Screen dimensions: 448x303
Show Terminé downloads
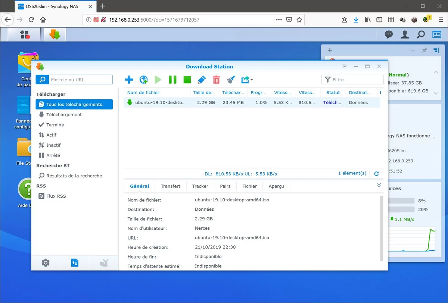click(74, 125)
